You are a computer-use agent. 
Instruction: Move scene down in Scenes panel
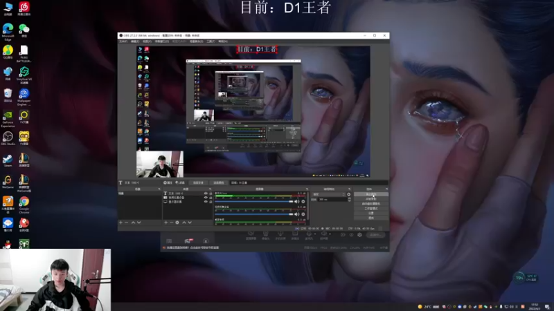(x=139, y=223)
